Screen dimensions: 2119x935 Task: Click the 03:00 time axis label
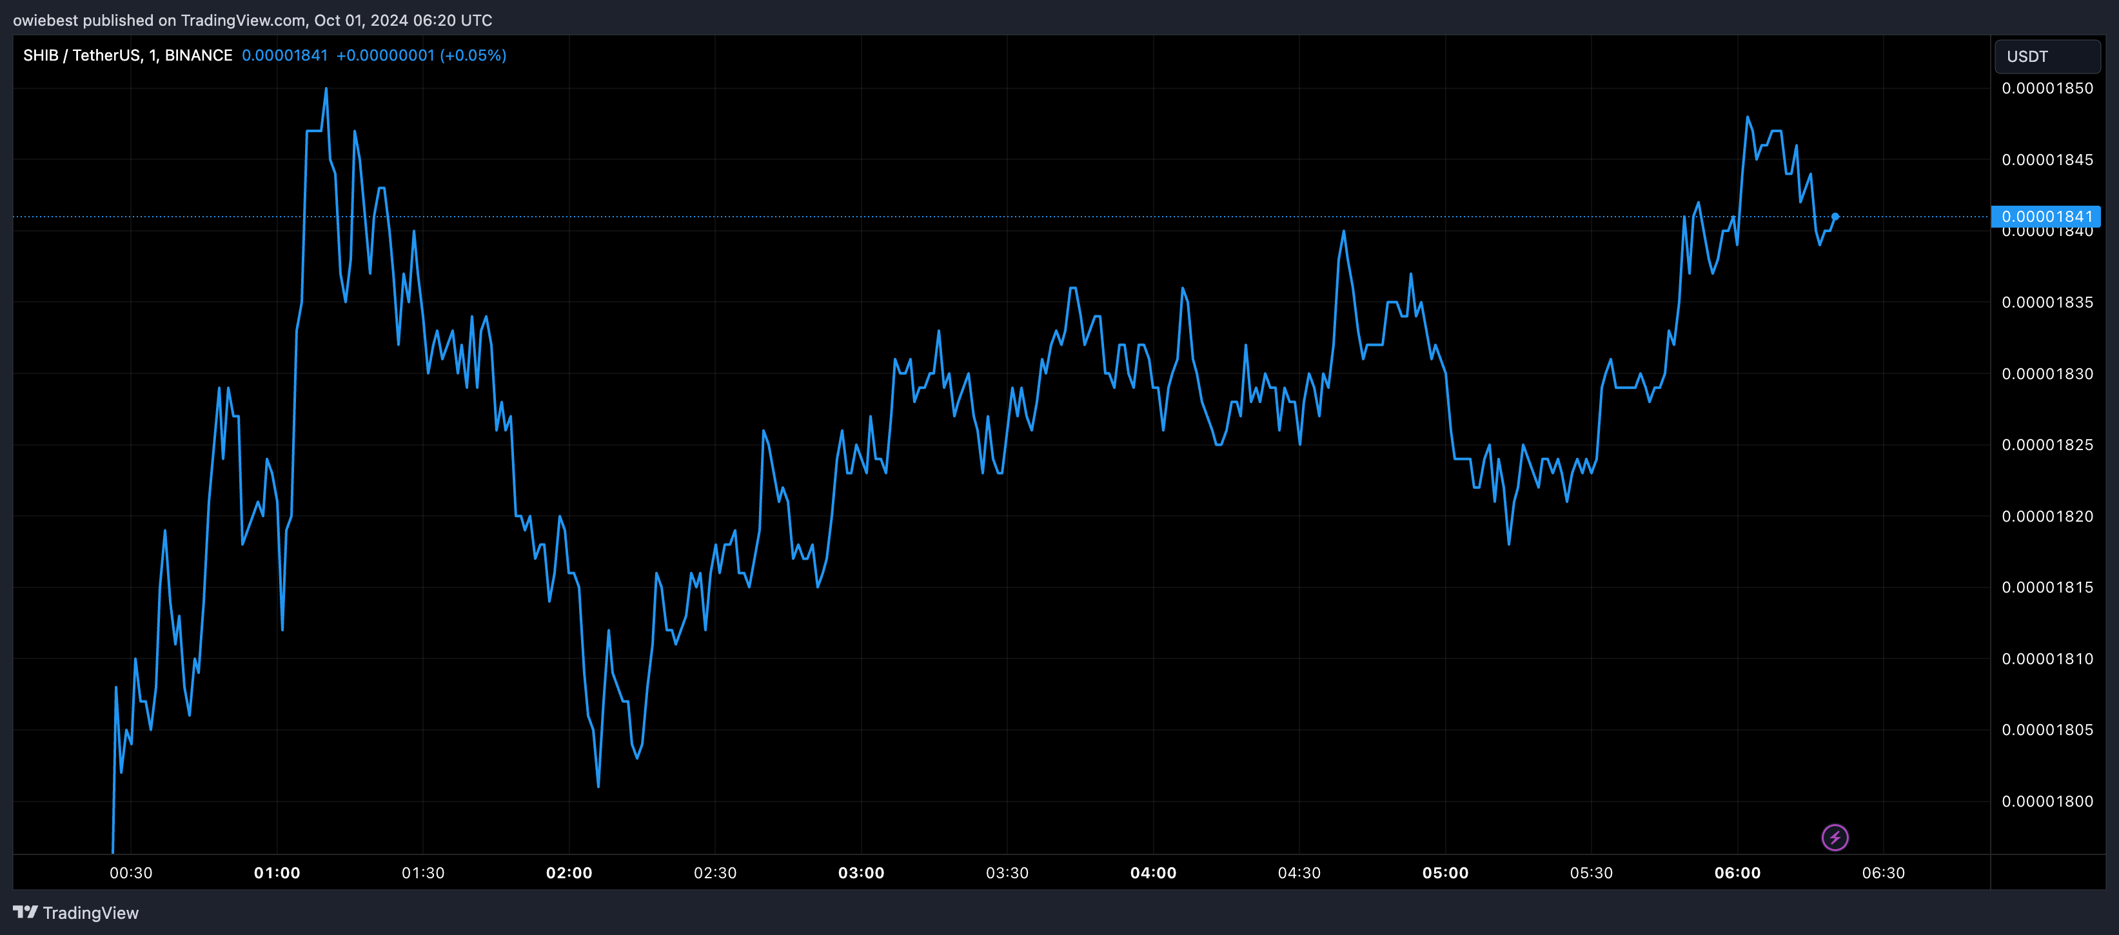(862, 872)
